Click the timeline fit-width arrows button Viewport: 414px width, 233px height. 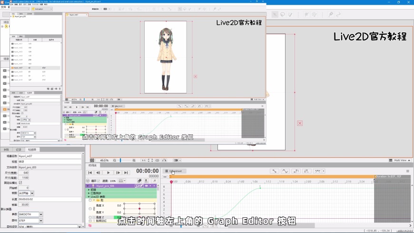pyautogui.click(x=165, y=177)
